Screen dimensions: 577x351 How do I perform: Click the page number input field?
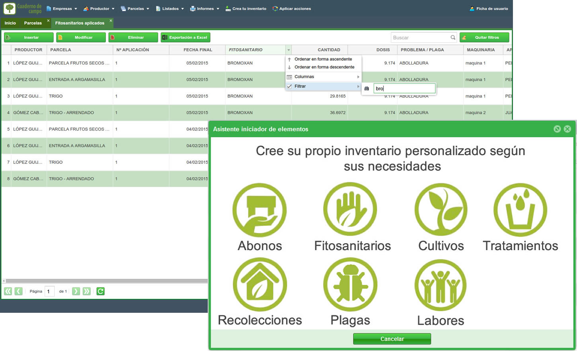49,291
